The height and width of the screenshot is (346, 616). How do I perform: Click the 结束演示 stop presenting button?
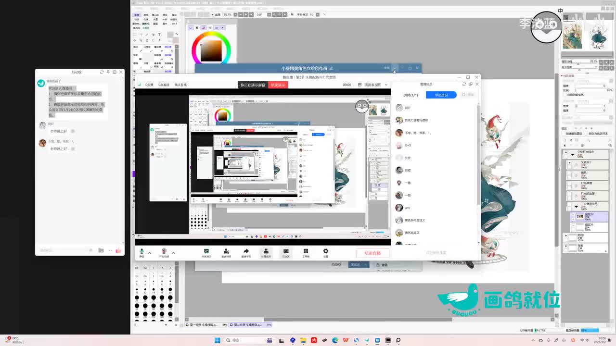pyautogui.click(x=278, y=85)
